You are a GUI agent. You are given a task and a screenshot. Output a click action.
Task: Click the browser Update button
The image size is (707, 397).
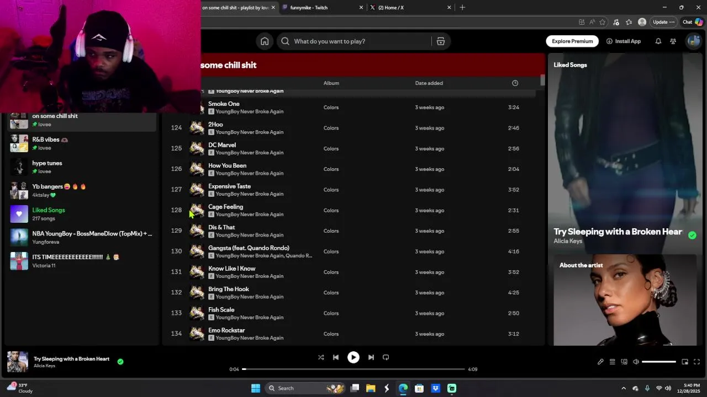click(x=663, y=22)
